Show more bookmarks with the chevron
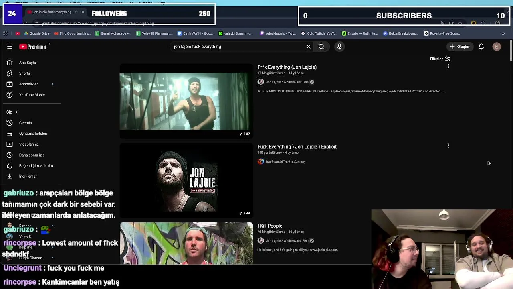The width and height of the screenshot is (513, 289). point(503,33)
